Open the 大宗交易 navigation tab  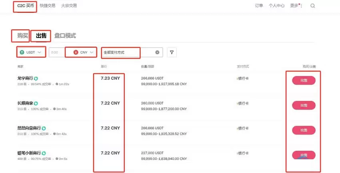pos(69,6)
